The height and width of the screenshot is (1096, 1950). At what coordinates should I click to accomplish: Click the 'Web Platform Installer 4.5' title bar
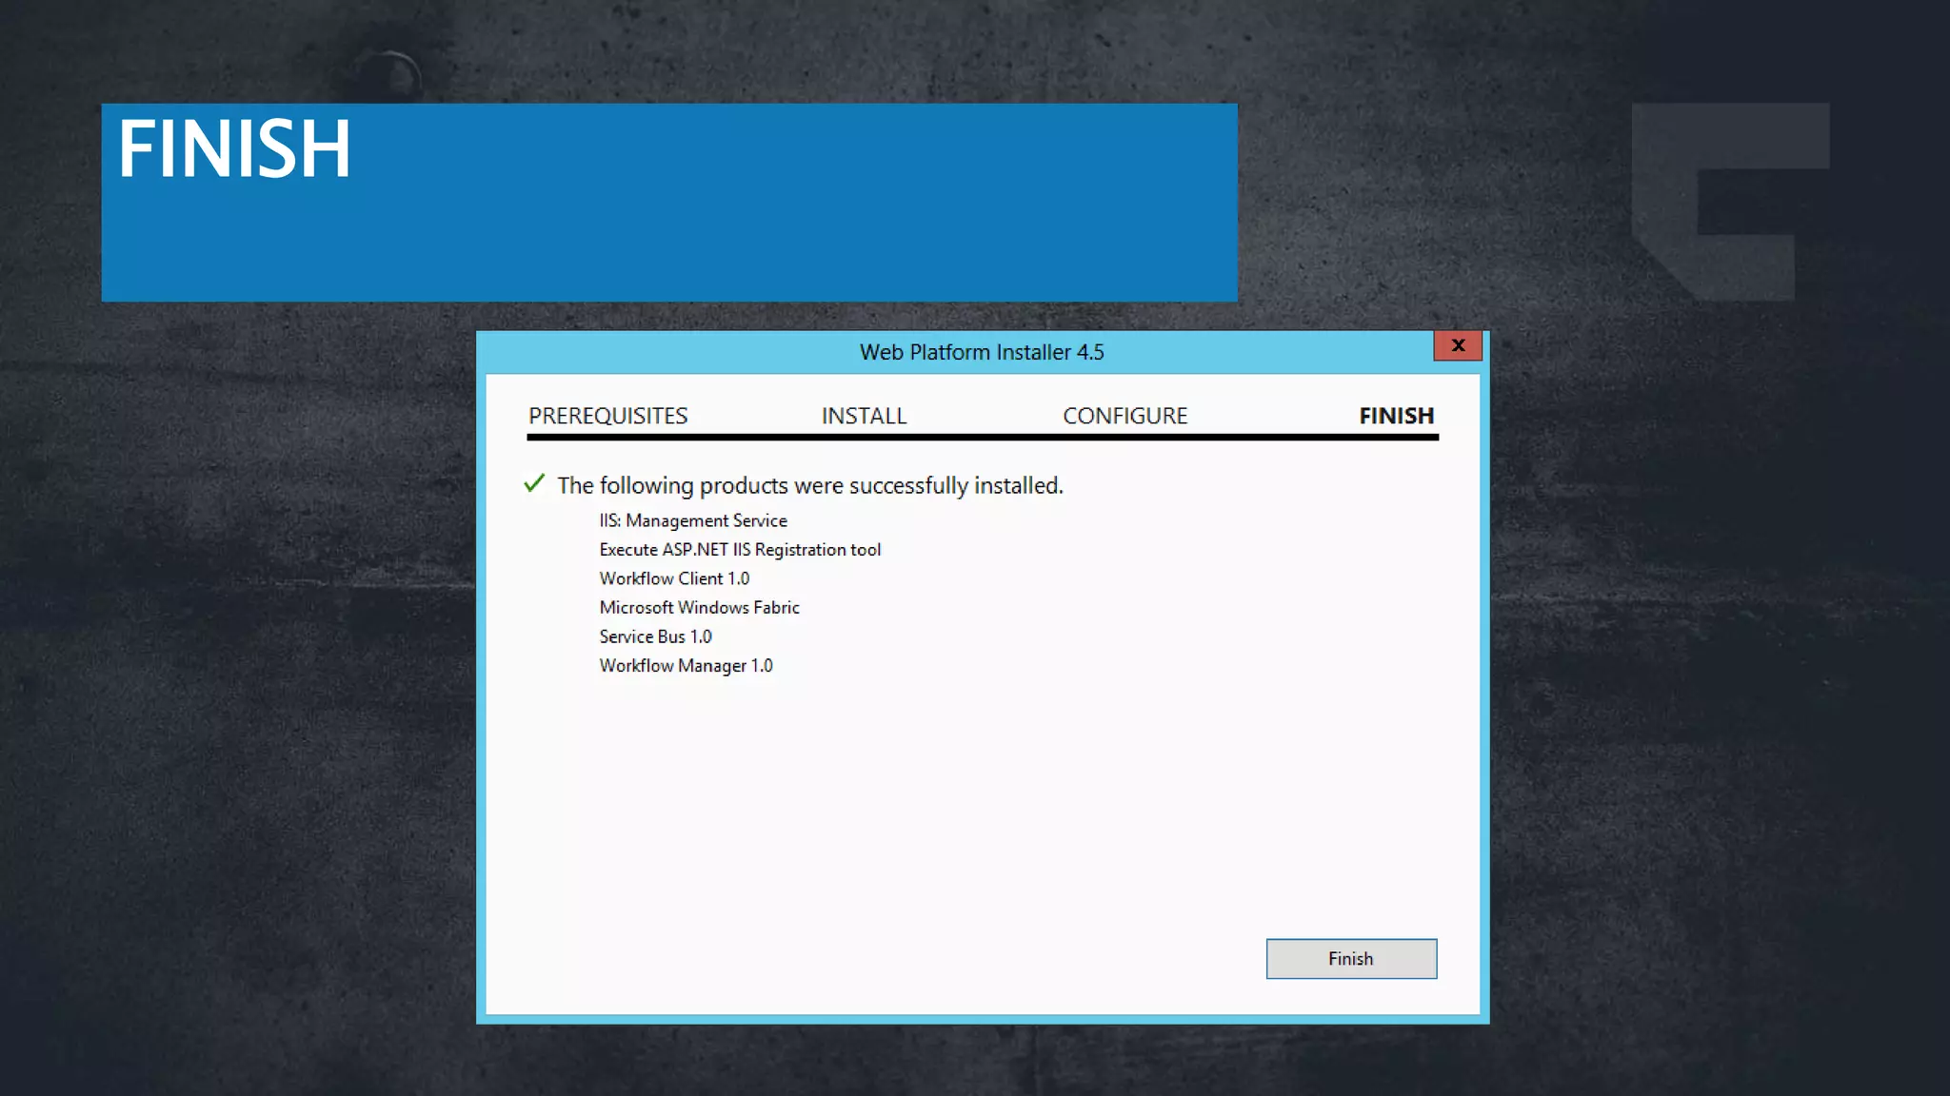point(982,352)
